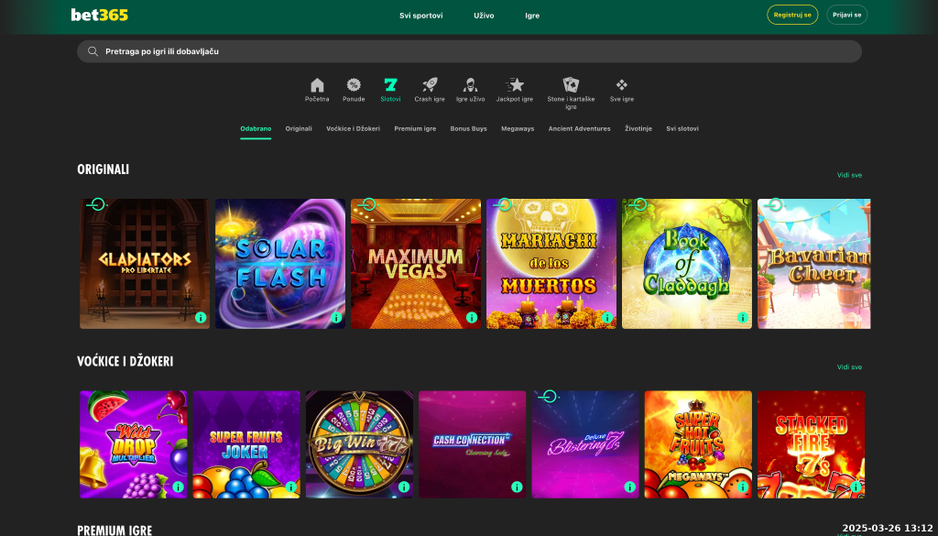
Task: Launch the Bavarian Cheer game
Action: 814,264
